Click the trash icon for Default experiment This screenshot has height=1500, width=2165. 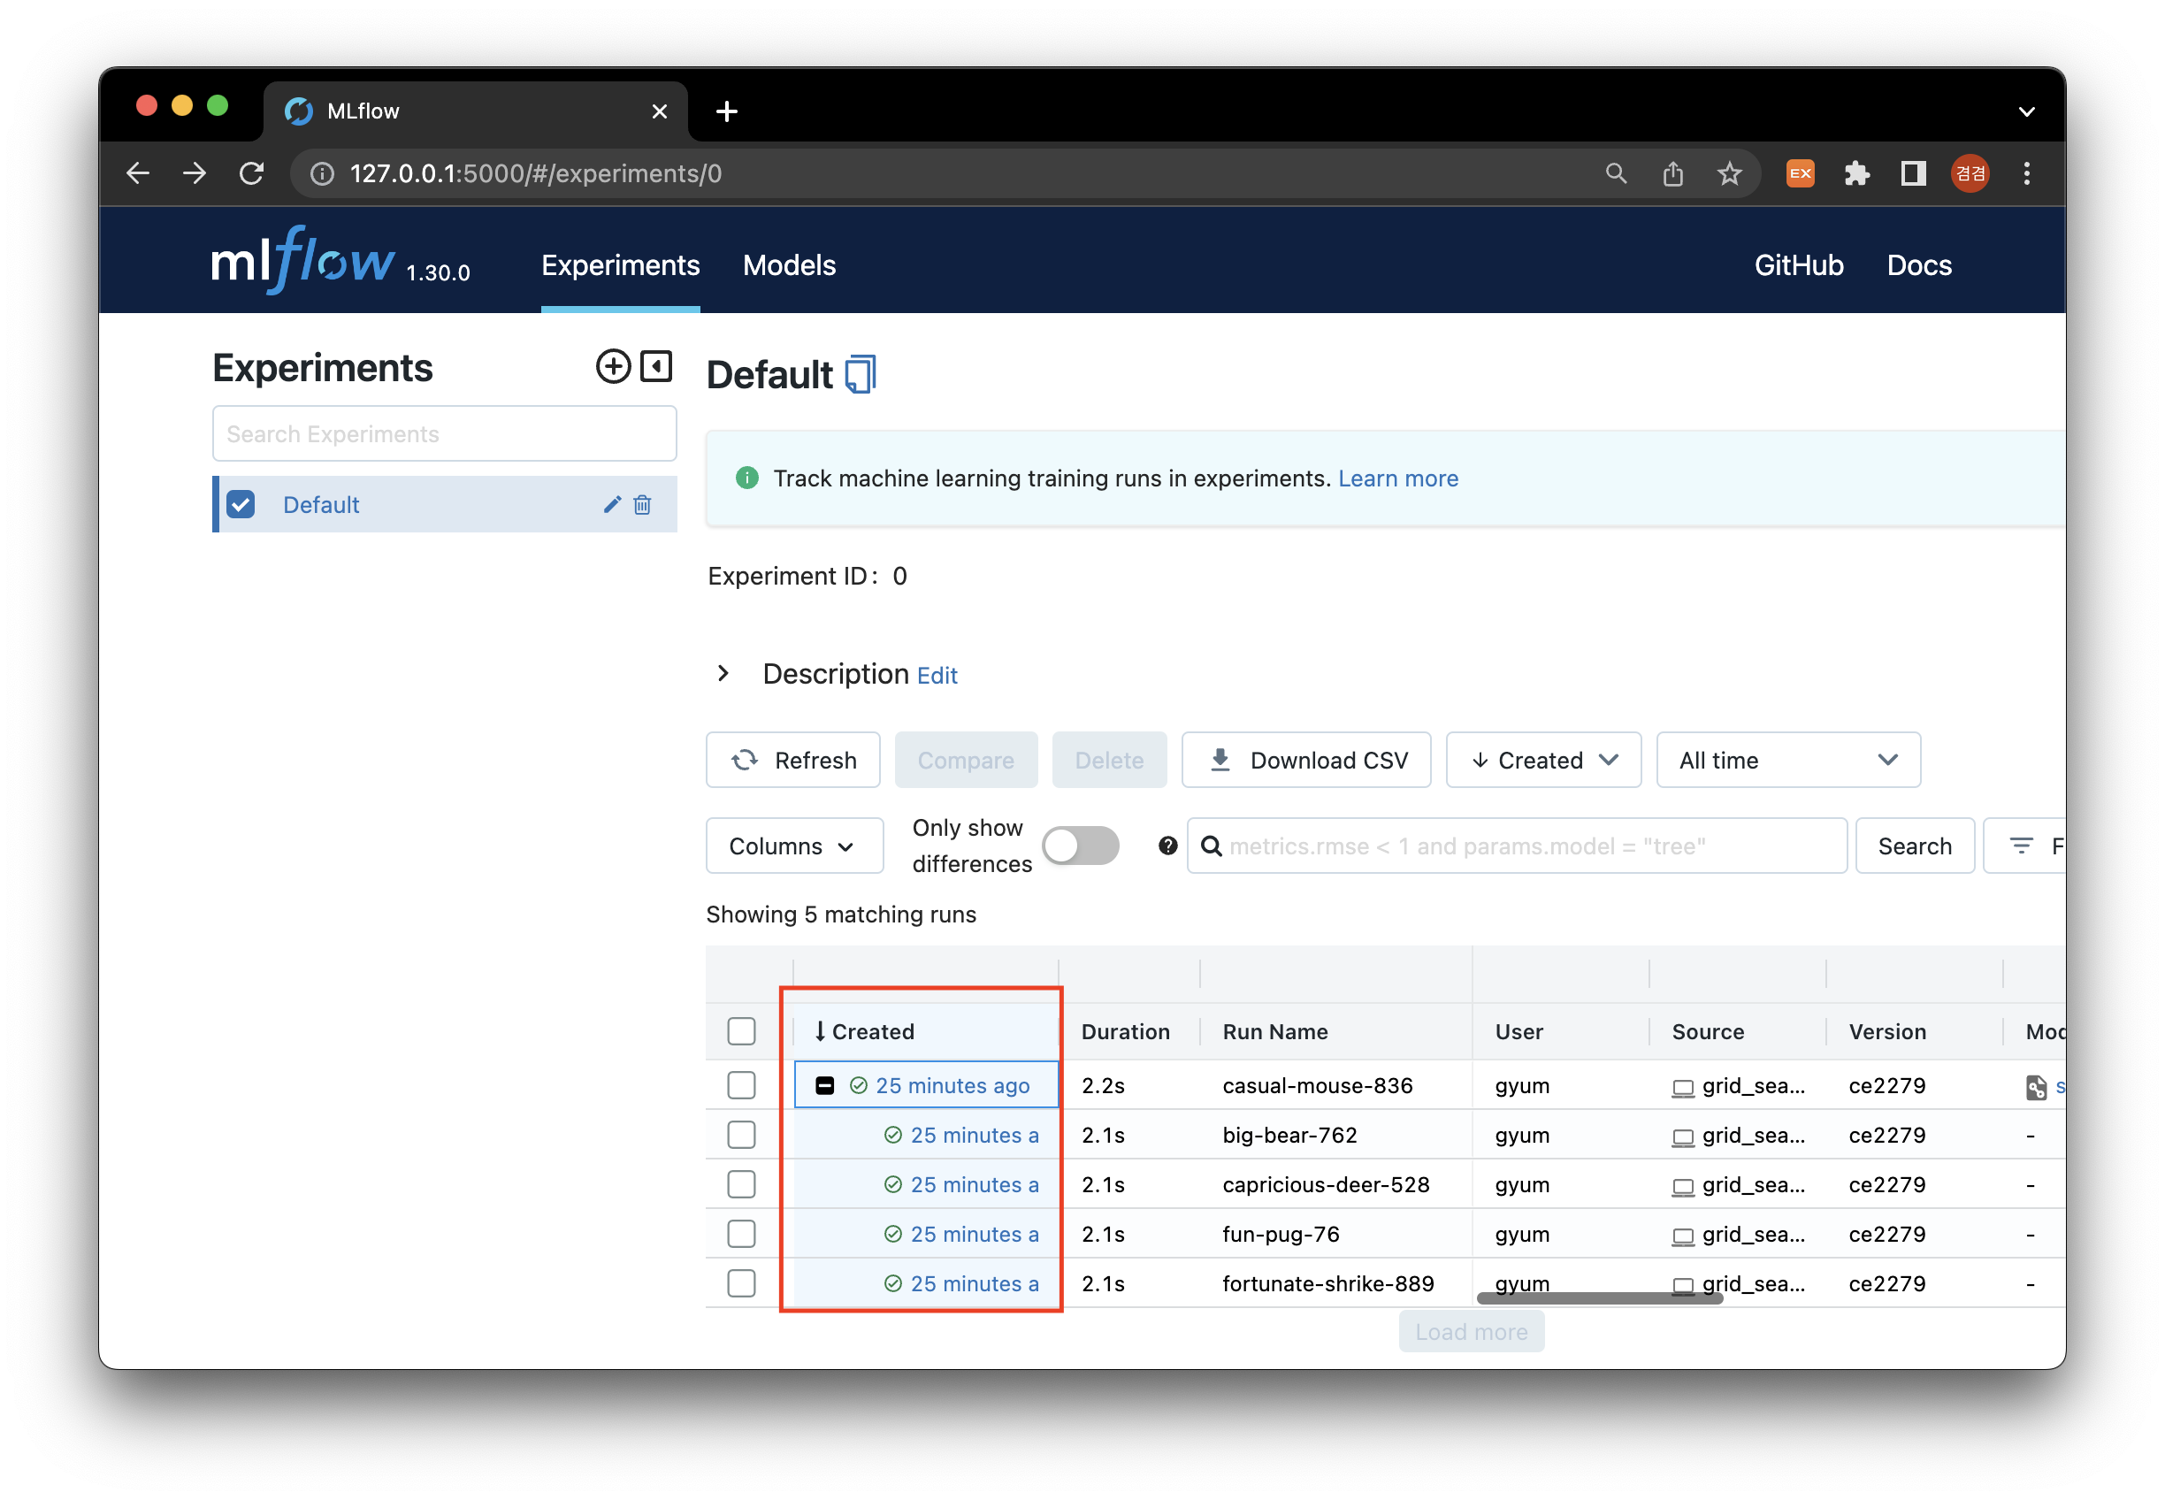coord(643,505)
